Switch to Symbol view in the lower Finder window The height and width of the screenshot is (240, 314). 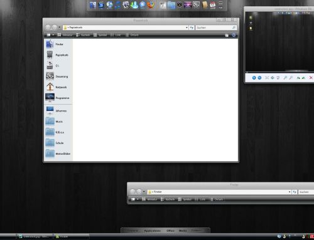pyautogui.click(x=185, y=199)
